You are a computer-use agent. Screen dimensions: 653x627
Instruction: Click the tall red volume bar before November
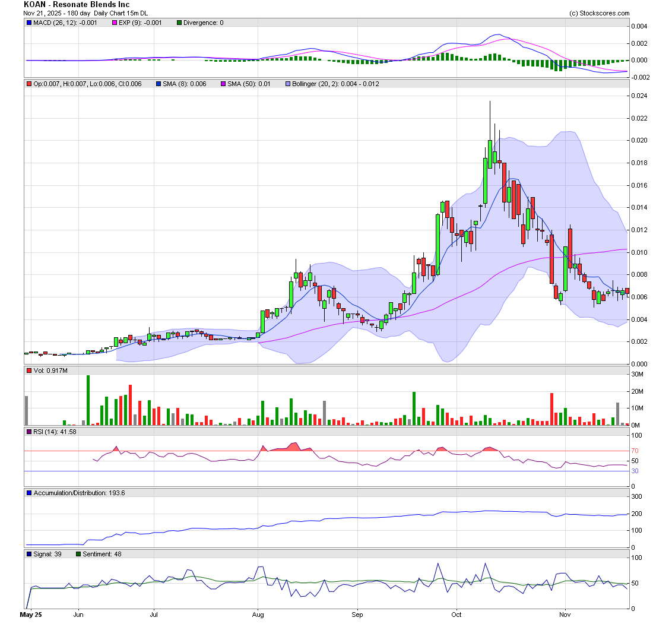(x=552, y=409)
